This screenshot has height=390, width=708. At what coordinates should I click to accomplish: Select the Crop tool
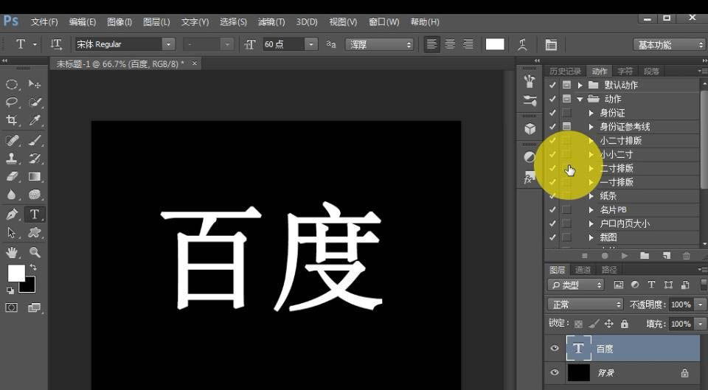[12, 120]
